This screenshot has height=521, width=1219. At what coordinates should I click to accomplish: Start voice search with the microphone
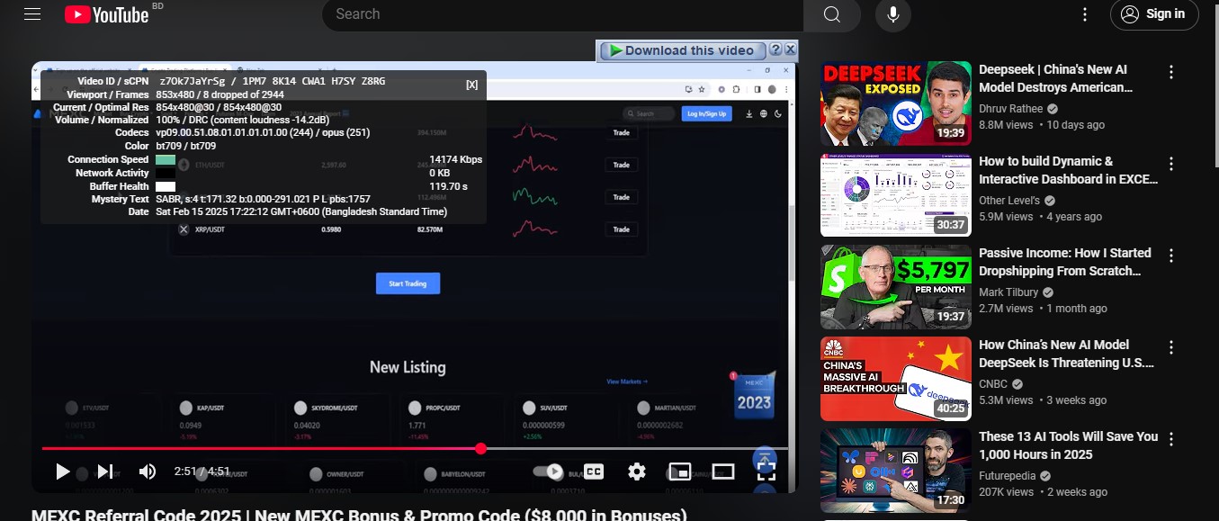point(893,14)
